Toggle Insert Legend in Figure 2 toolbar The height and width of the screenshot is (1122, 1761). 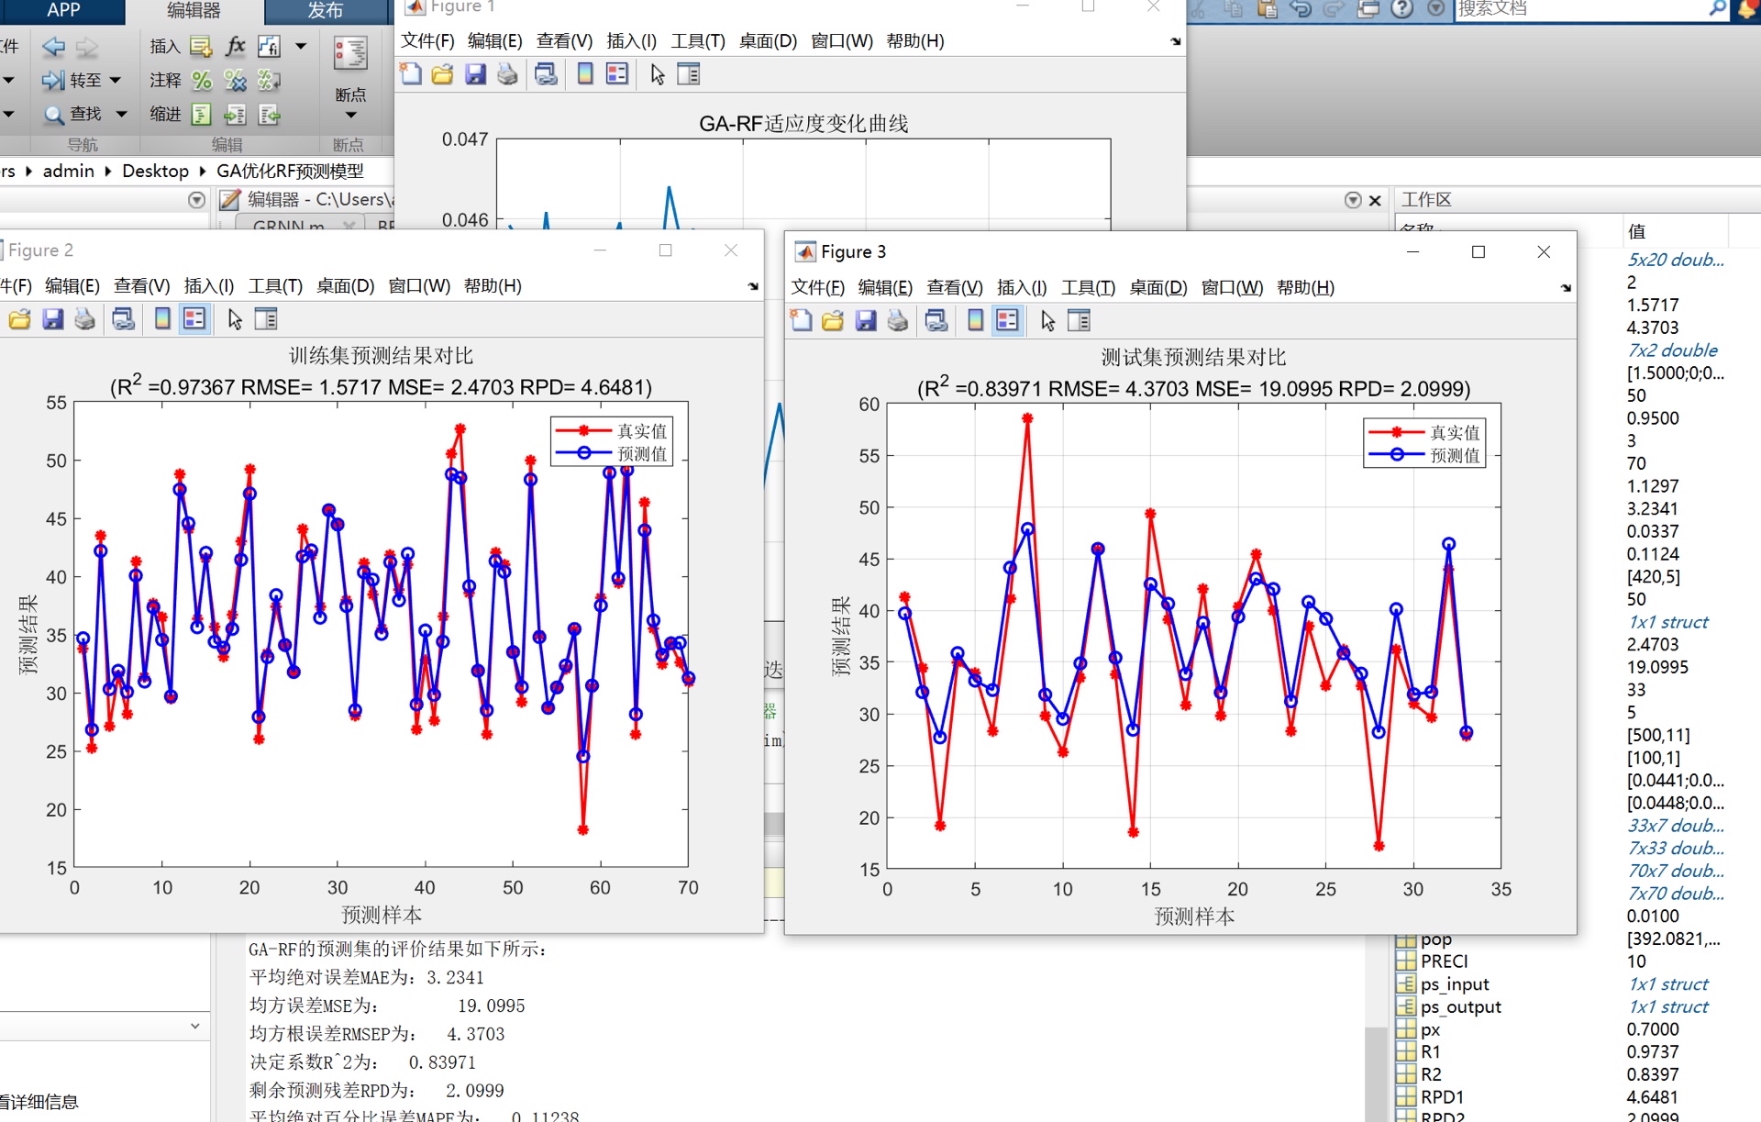[x=194, y=319]
